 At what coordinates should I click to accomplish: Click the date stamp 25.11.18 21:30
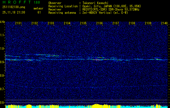pos(14,12)
